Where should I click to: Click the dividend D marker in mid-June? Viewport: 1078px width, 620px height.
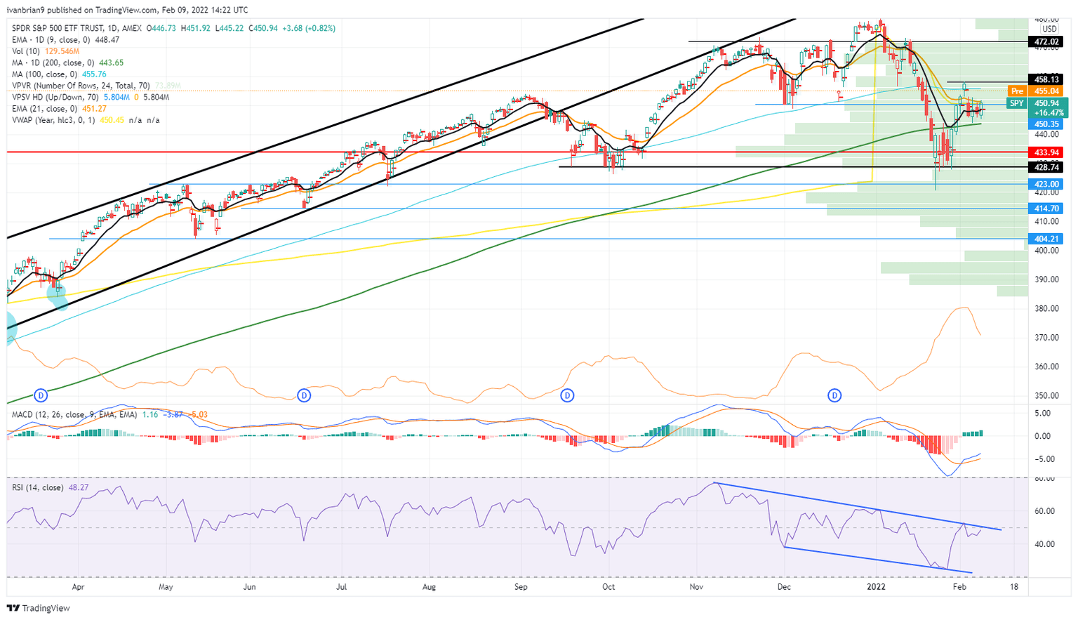tap(304, 396)
